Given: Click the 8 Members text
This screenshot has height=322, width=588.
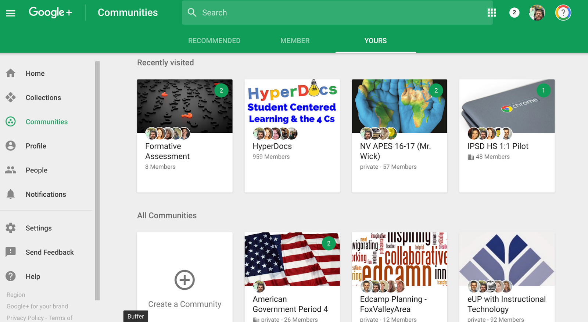Looking at the screenshot, I should click(160, 167).
